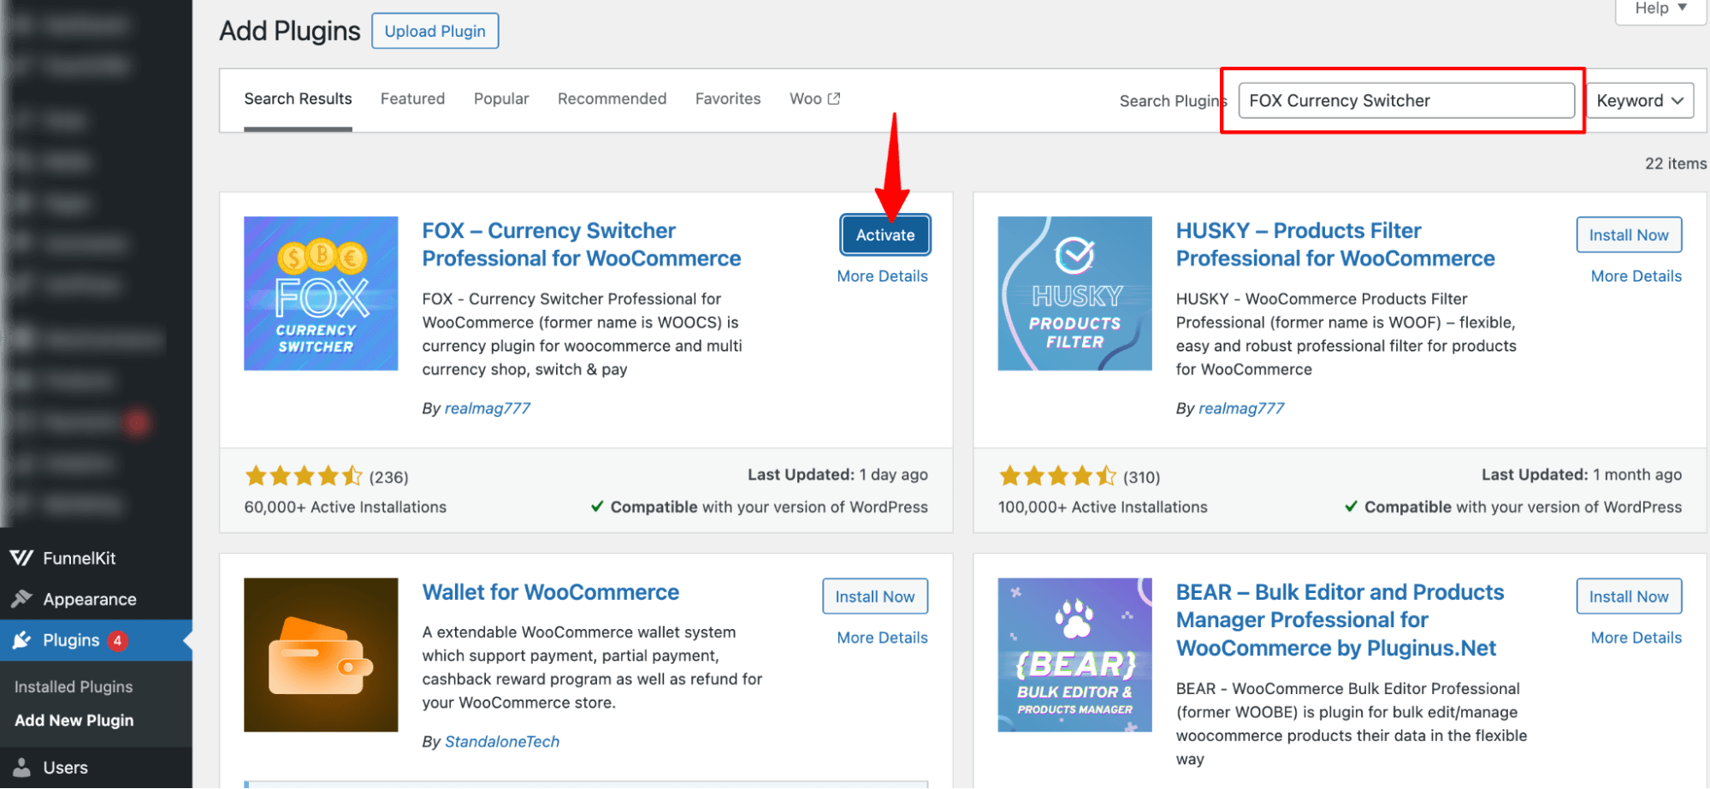Open author realmag777 under FOX plugin
Screen dimensions: 1710x789
tap(488, 408)
